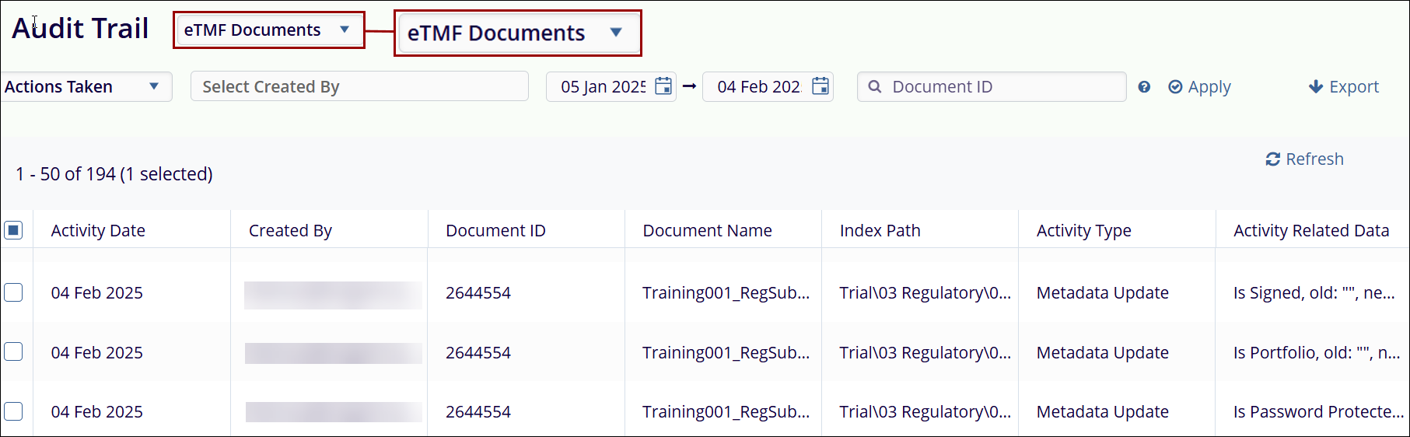Open the small eTMF Documents dropdown
The height and width of the screenshot is (437, 1410).
coord(268,30)
